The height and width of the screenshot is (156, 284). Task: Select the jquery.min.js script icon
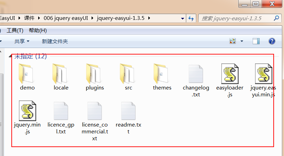(27, 111)
